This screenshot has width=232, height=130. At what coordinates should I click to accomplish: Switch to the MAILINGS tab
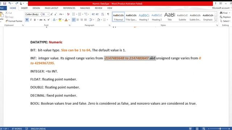pos(85,8)
